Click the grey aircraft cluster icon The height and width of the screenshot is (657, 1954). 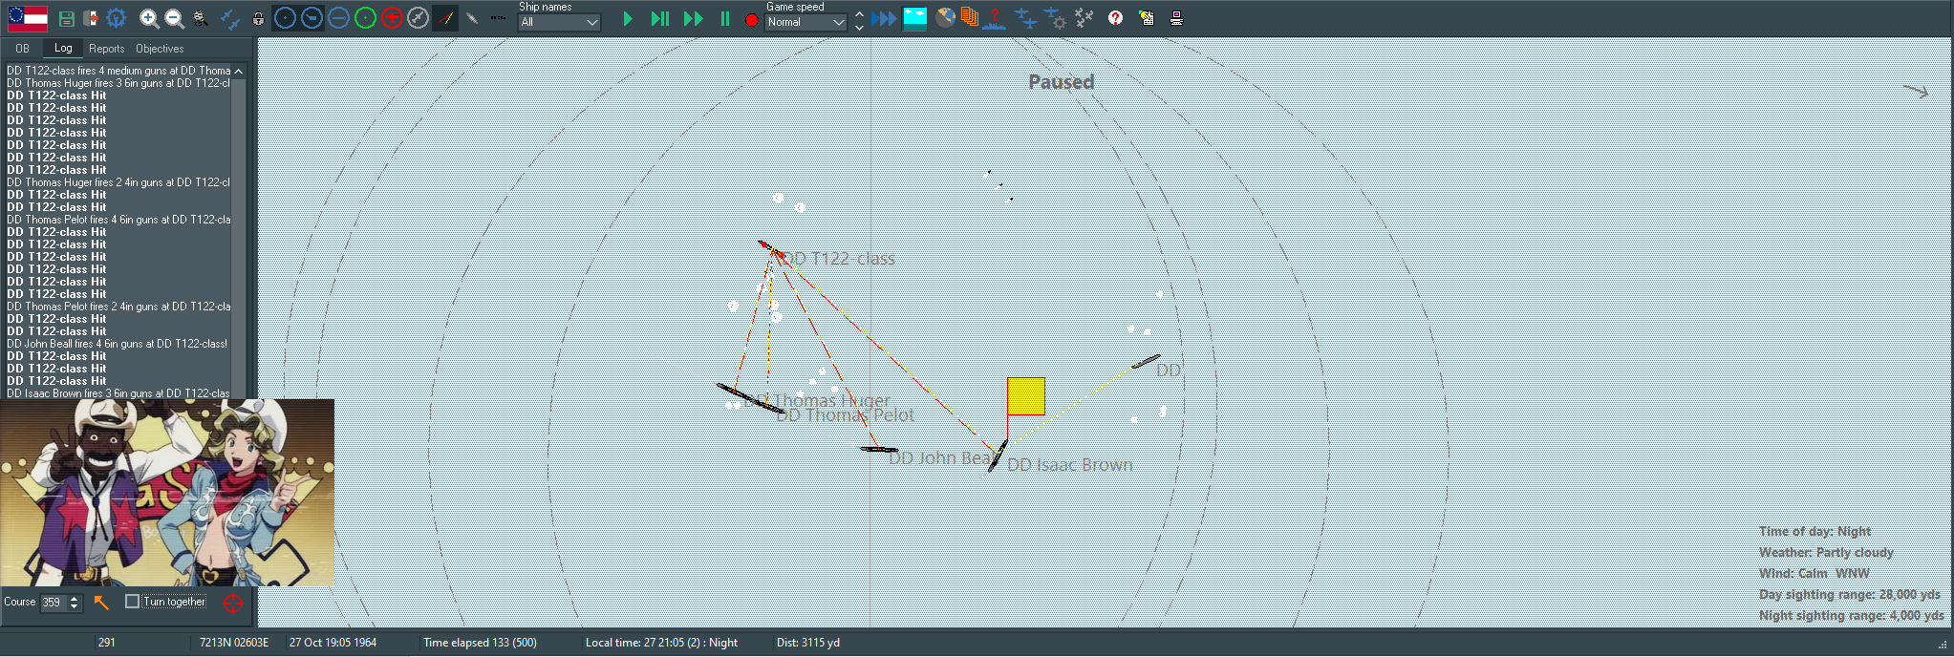(1084, 17)
